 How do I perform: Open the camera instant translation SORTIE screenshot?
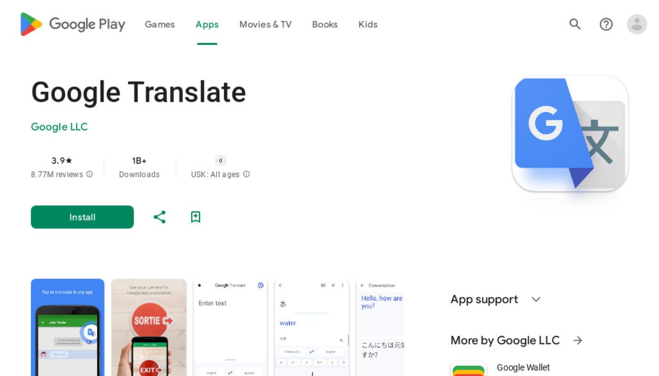click(149, 327)
